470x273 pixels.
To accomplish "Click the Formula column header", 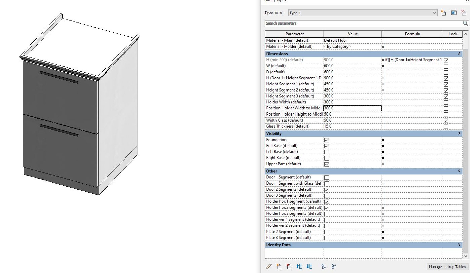I will click(412, 34).
